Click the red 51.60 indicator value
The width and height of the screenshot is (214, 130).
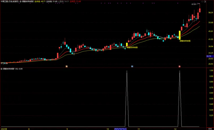(x=75, y=2)
